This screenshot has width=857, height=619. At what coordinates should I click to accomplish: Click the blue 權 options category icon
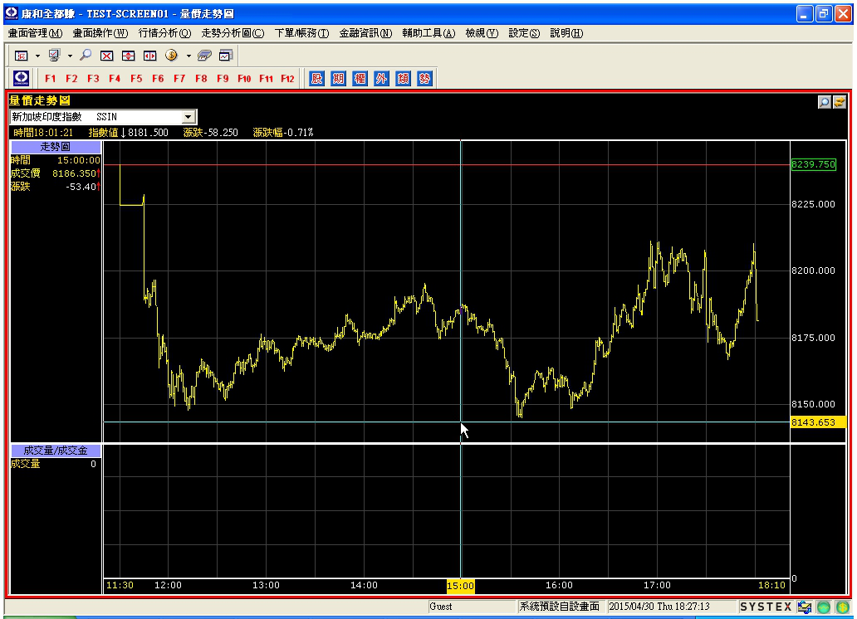pos(360,79)
